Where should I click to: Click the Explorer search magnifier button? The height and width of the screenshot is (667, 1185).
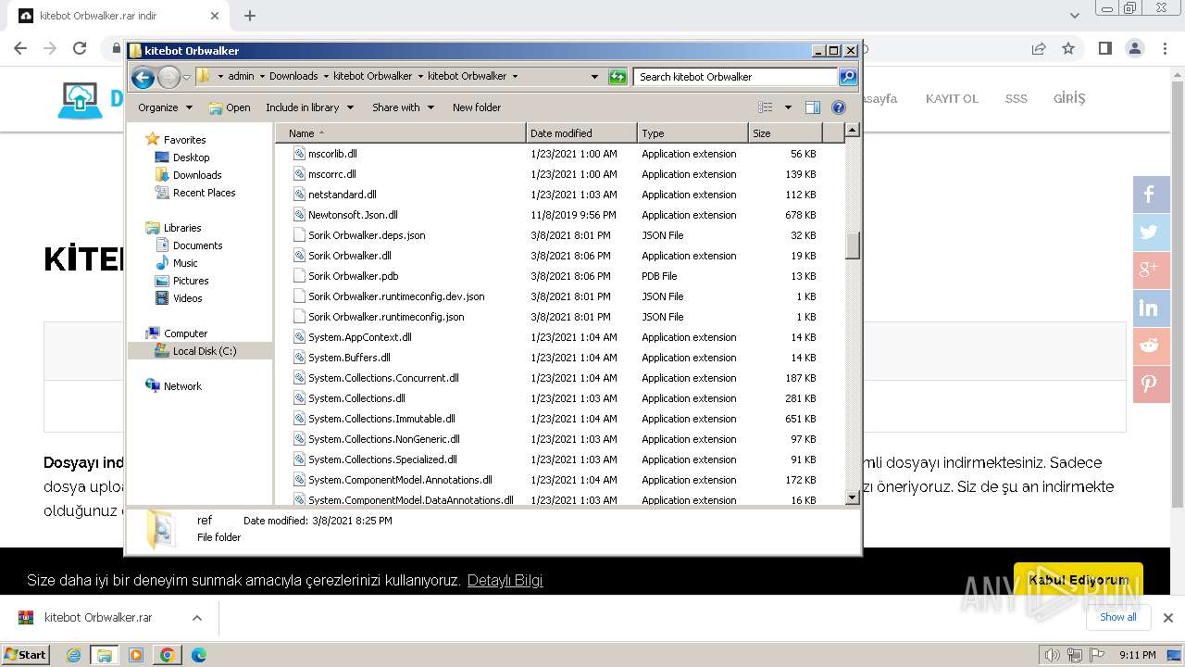pos(847,77)
